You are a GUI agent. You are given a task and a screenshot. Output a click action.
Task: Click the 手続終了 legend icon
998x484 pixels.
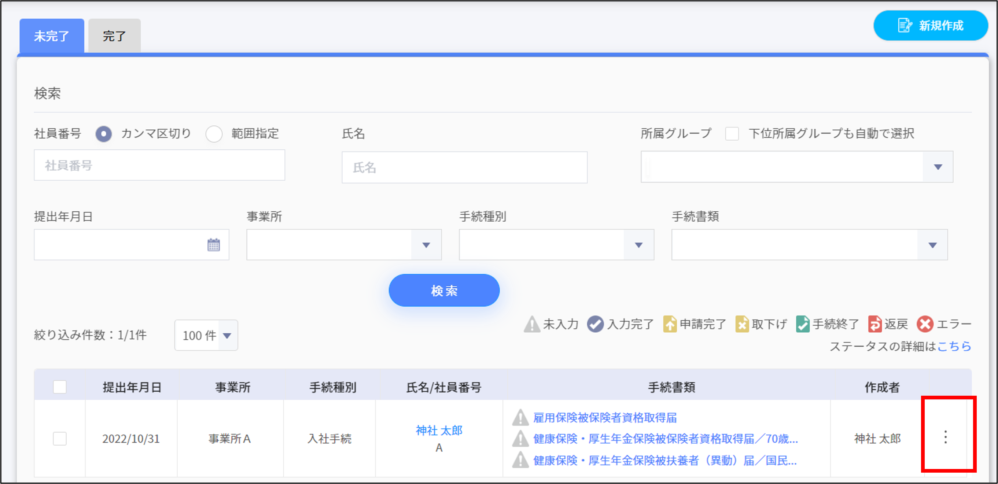tap(802, 324)
